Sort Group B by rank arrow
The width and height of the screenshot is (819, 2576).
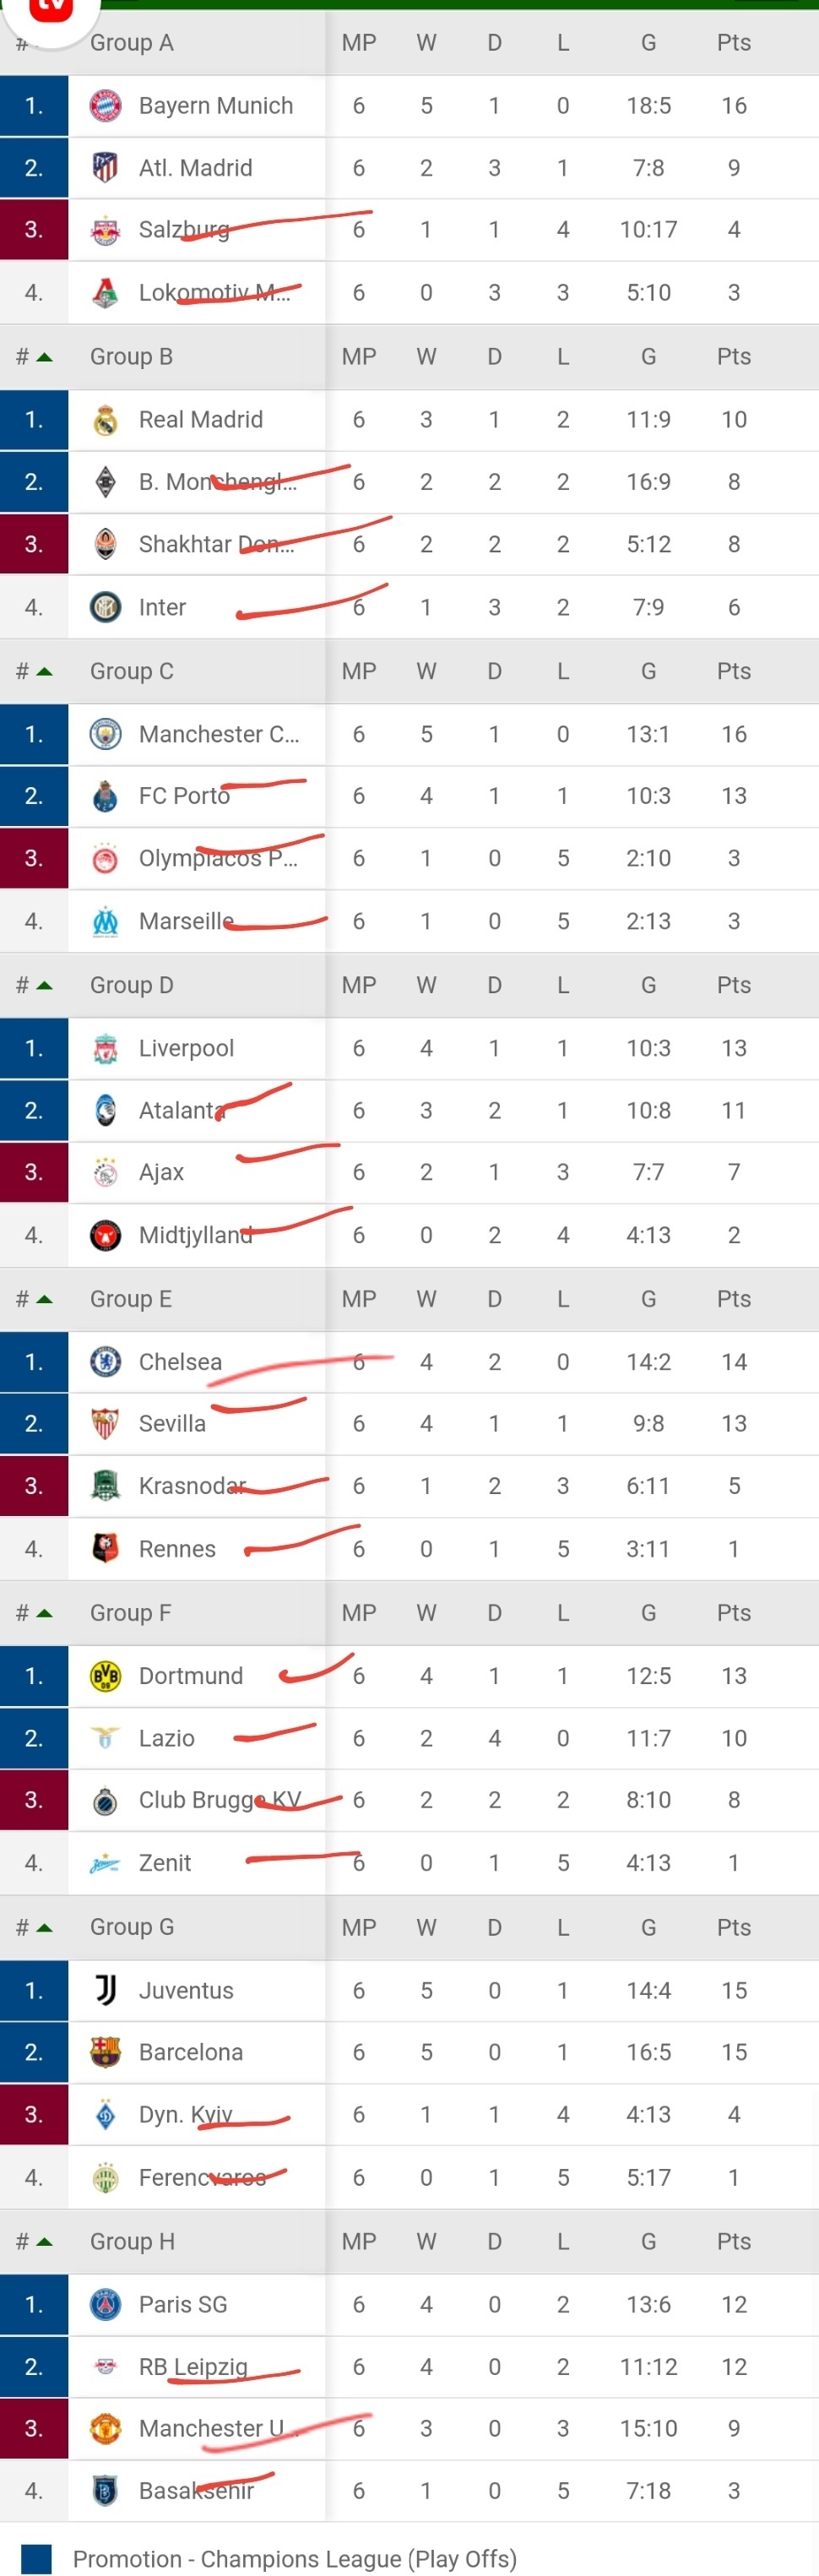tap(44, 357)
